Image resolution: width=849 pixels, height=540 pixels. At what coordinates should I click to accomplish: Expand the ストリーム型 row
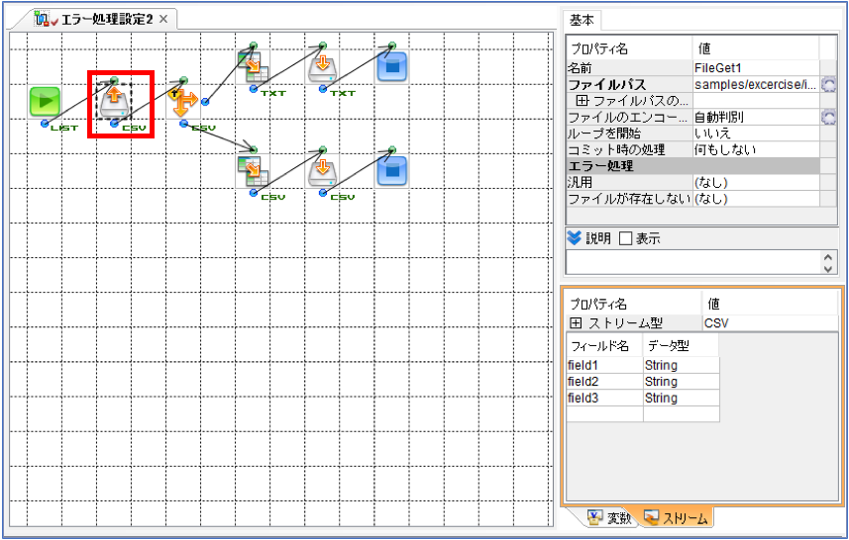tap(577, 323)
